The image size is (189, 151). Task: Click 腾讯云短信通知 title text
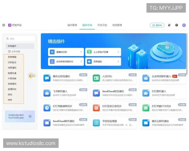tap(61, 76)
